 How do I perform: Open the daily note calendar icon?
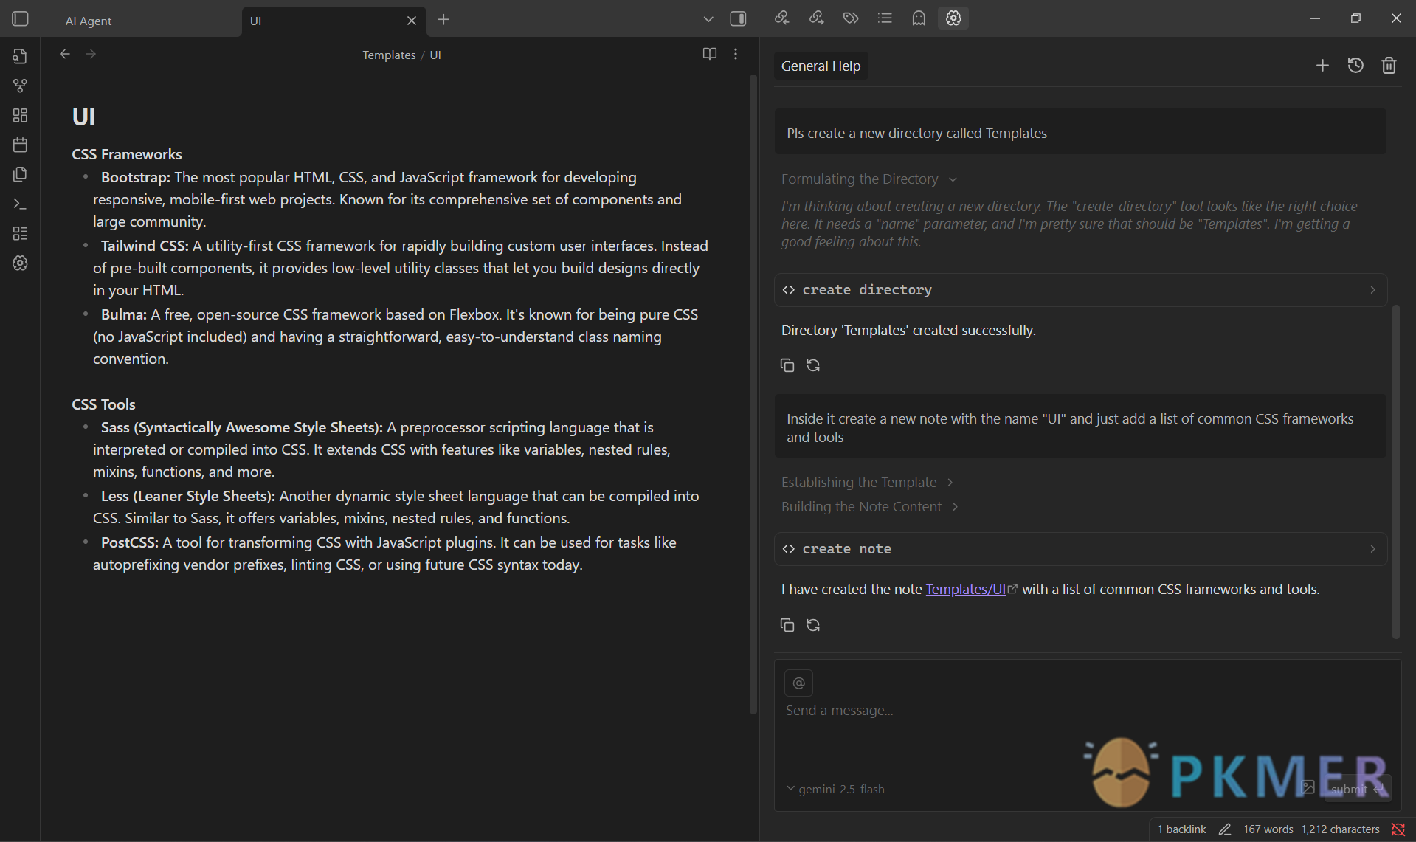click(x=20, y=145)
